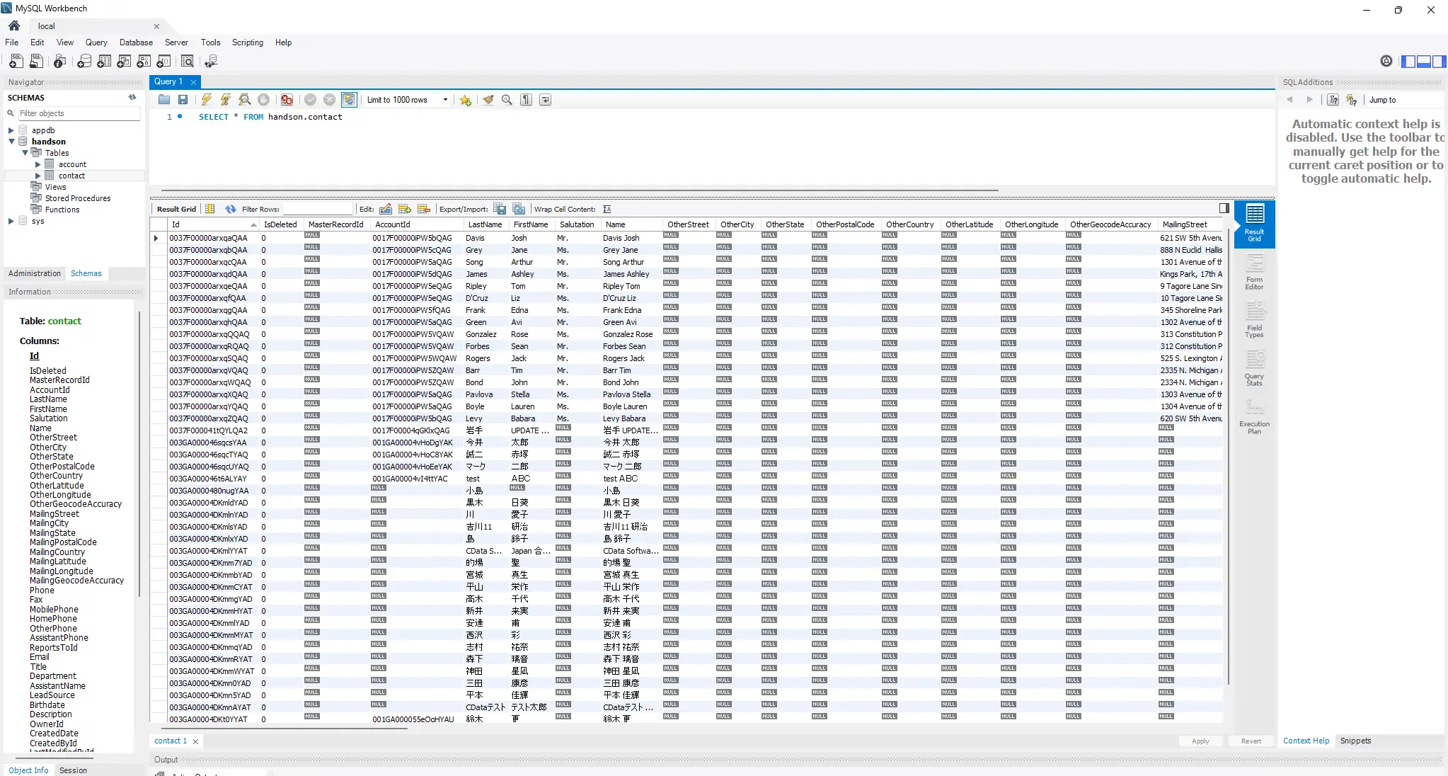Toggle word wrapping in the editor
This screenshot has width=1448, height=776.
pyautogui.click(x=545, y=100)
